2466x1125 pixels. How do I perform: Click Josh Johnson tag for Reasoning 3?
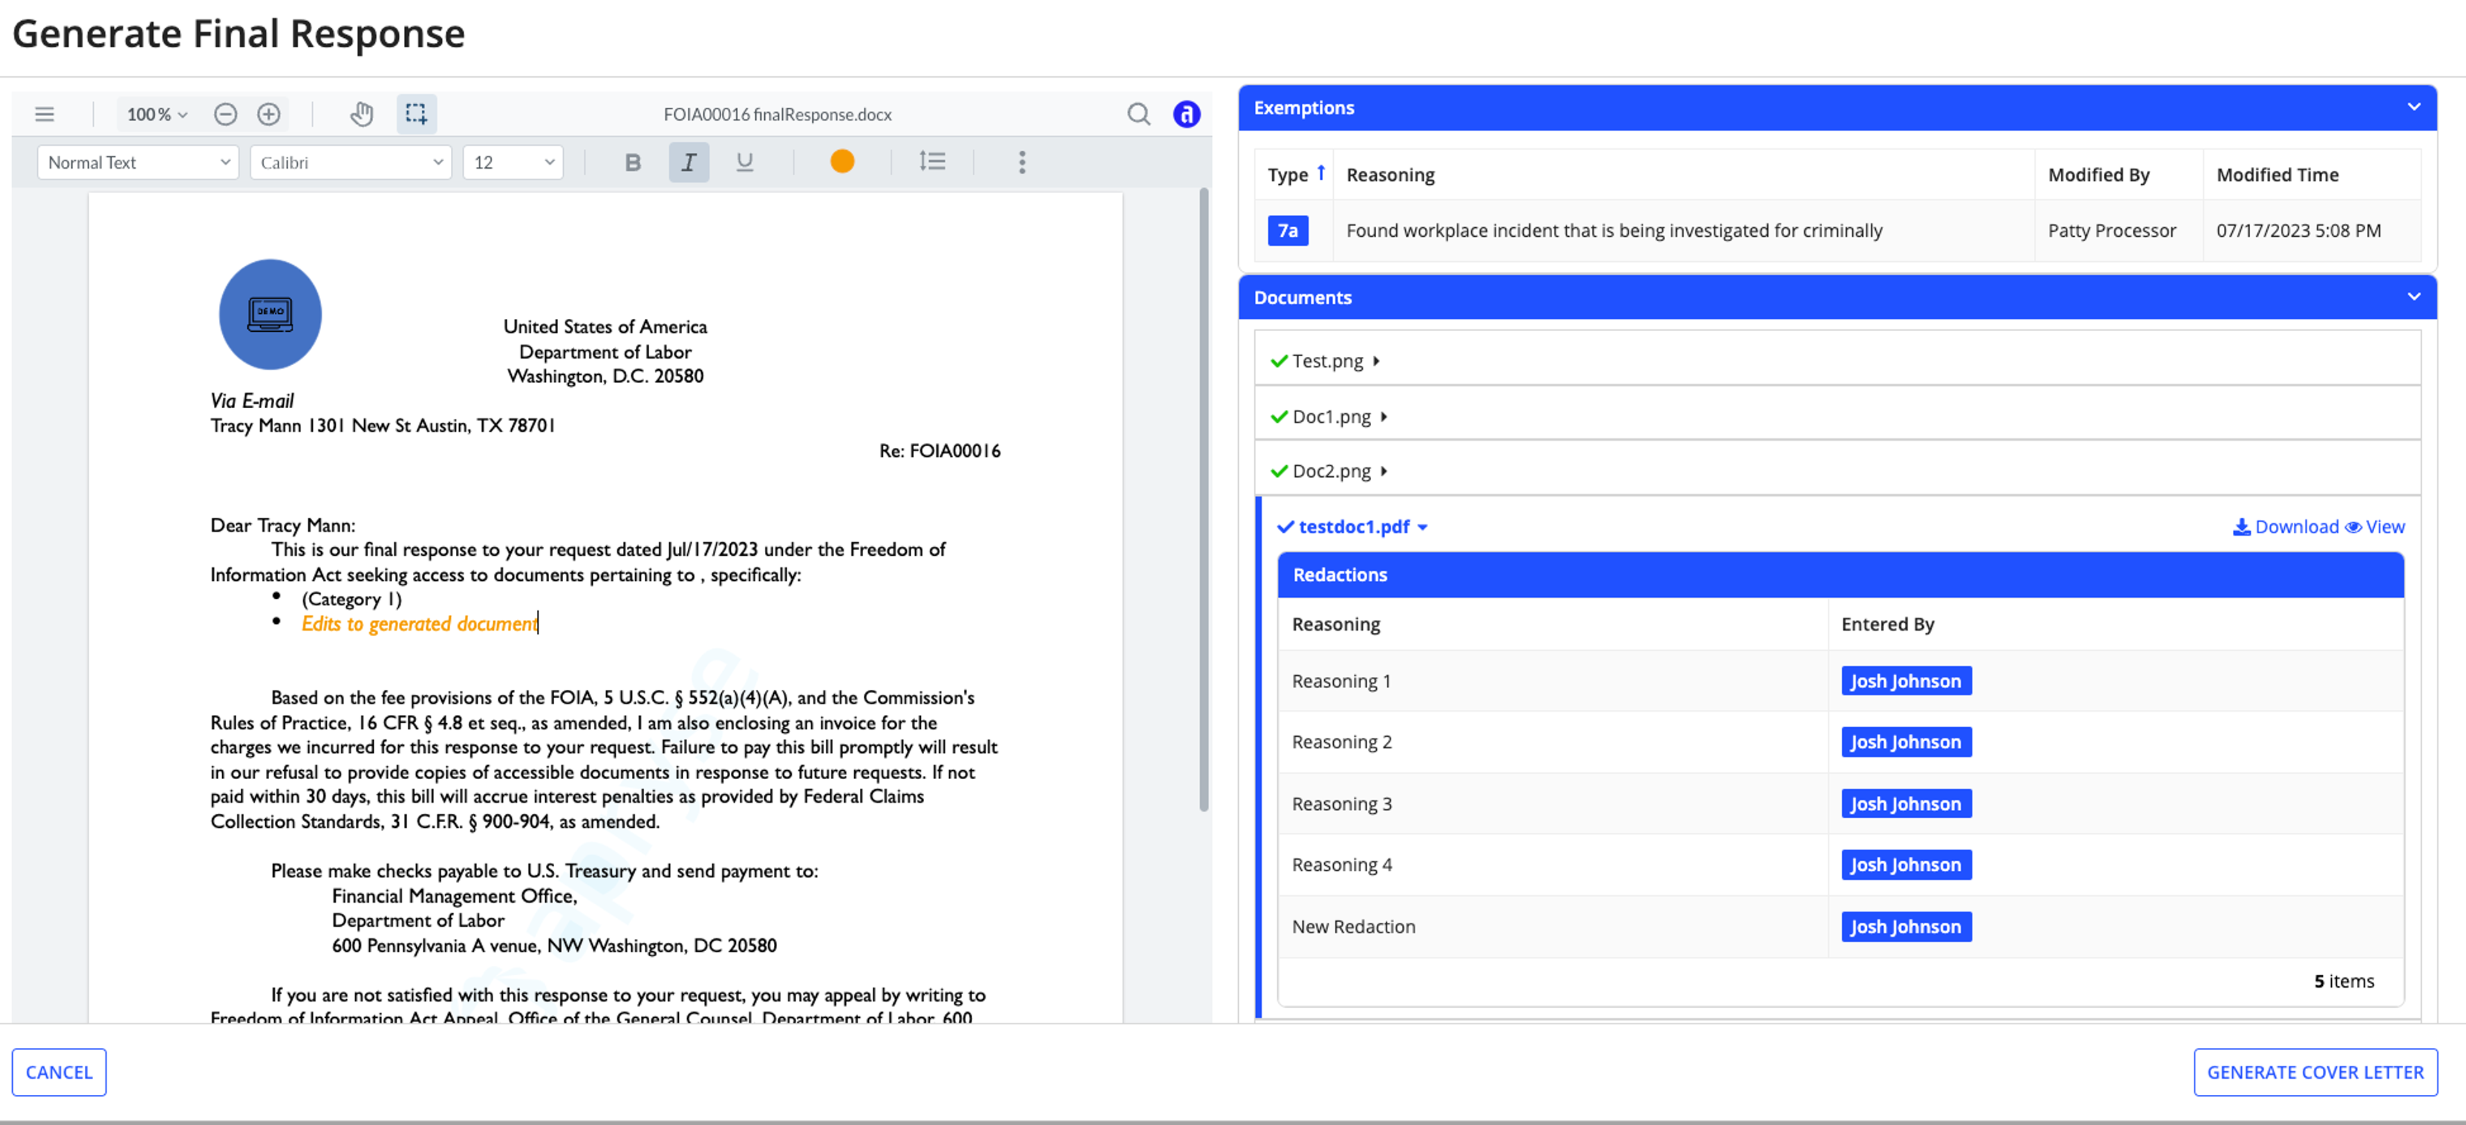coord(1905,805)
